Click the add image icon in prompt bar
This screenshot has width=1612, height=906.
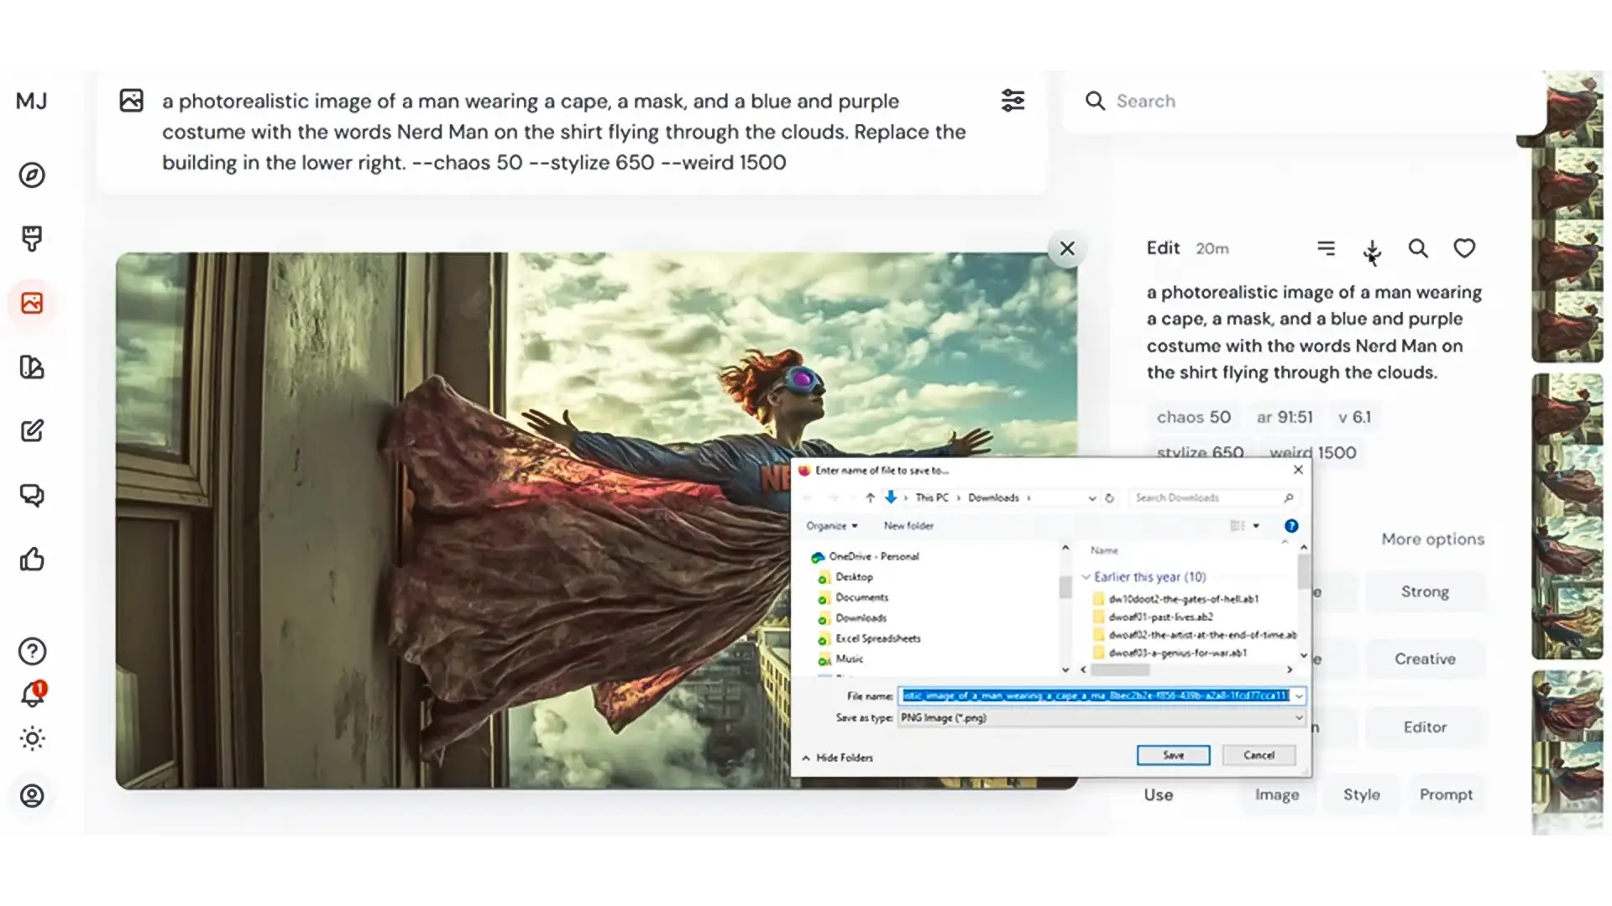(132, 101)
